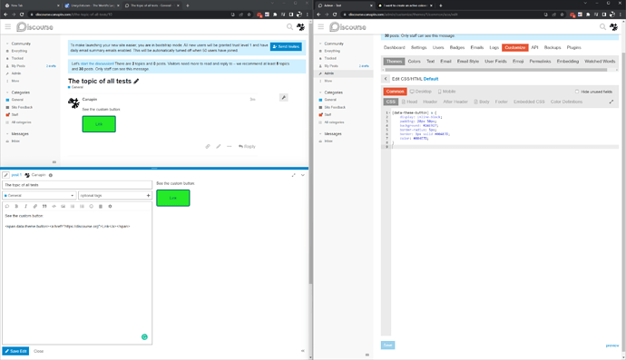Insert preformatted code in composer toolbar
The height and width of the screenshot is (360, 626).
coord(54,207)
